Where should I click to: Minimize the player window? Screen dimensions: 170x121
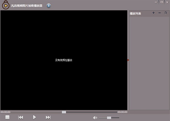156,2
